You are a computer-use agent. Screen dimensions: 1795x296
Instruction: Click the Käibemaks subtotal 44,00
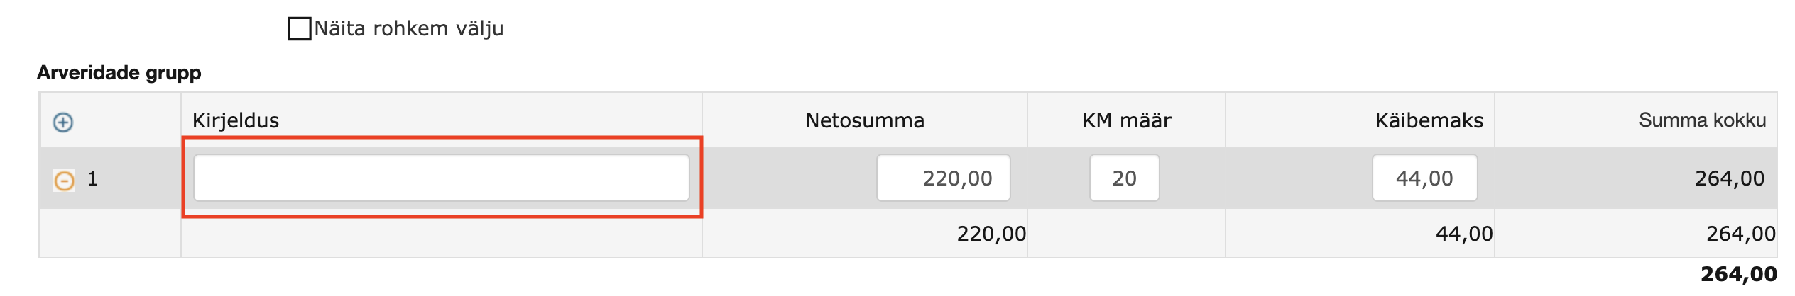(x=1464, y=234)
